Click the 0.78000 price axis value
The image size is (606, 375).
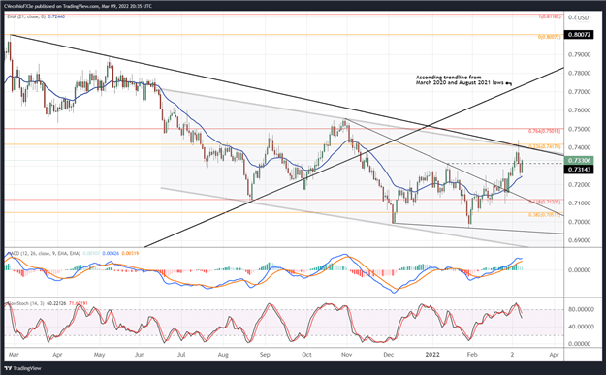[x=579, y=73]
